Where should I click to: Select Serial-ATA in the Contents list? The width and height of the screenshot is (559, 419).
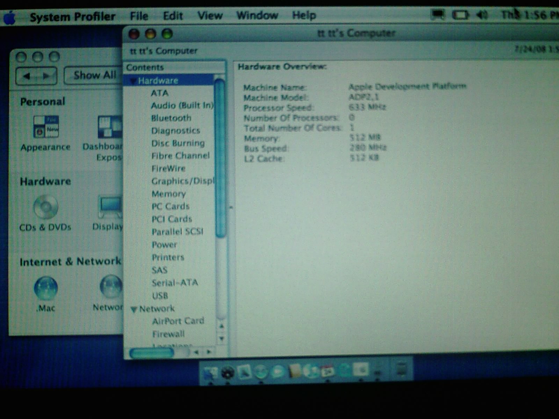(x=175, y=283)
